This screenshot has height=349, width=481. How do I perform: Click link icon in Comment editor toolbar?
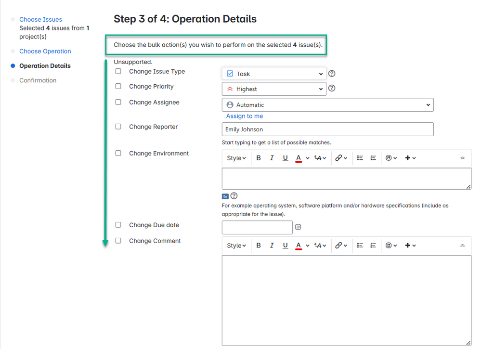pyautogui.click(x=341, y=246)
